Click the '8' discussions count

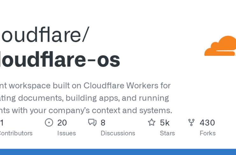coord(103,122)
